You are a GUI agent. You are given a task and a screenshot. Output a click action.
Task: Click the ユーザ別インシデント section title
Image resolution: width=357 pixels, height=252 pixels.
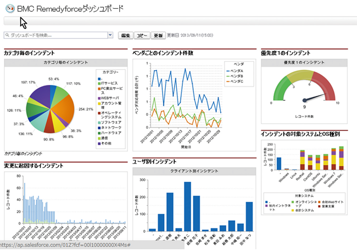pos(154,162)
